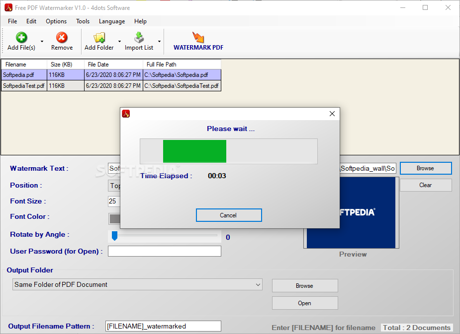Expand the Add File(s) dropdown arrow
This screenshot has height=334, width=460.
tap(42, 41)
